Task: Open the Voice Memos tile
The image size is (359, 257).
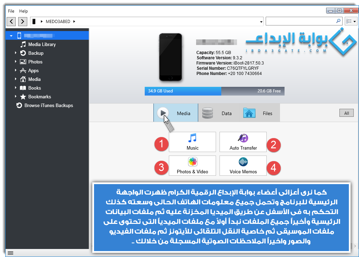Action: [243, 166]
